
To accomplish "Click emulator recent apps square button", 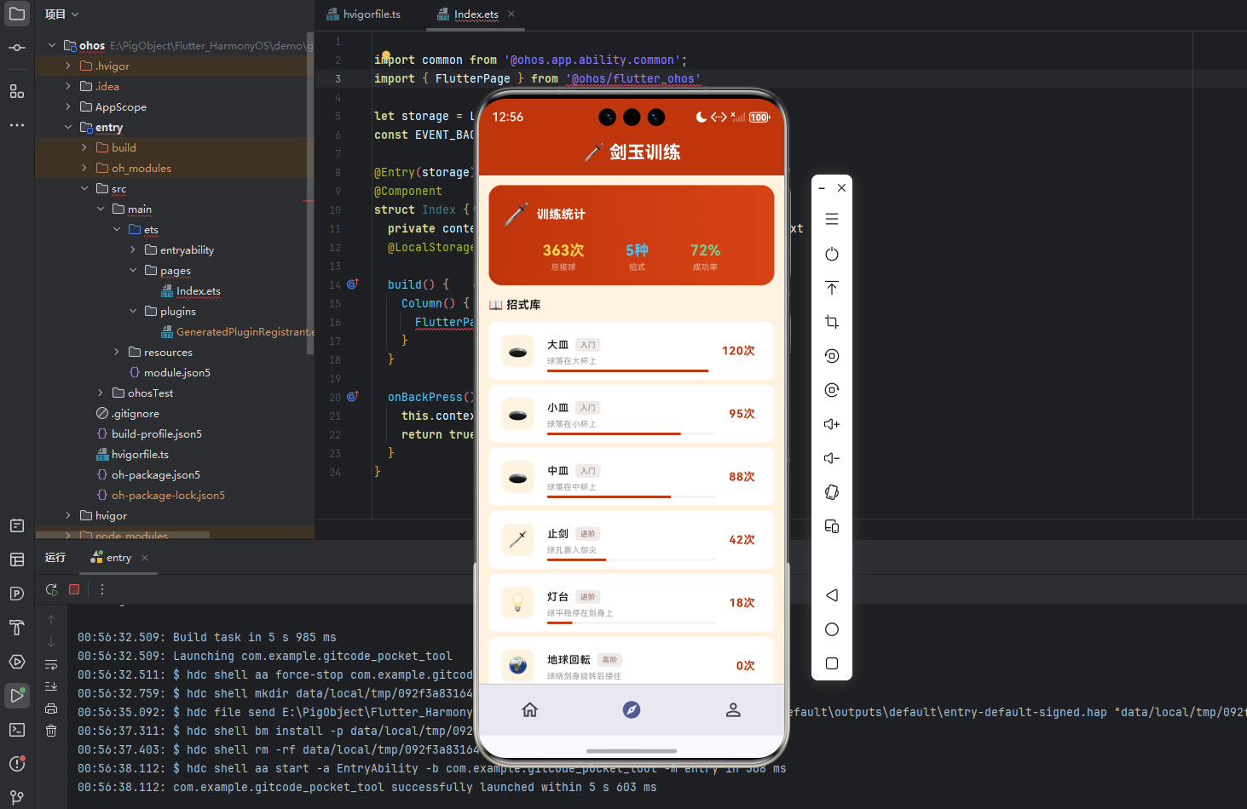I will point(832,663).
